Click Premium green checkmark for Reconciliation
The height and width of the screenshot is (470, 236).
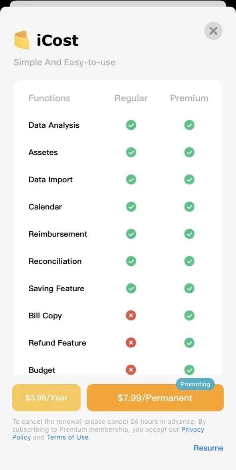tap(189, 261)
